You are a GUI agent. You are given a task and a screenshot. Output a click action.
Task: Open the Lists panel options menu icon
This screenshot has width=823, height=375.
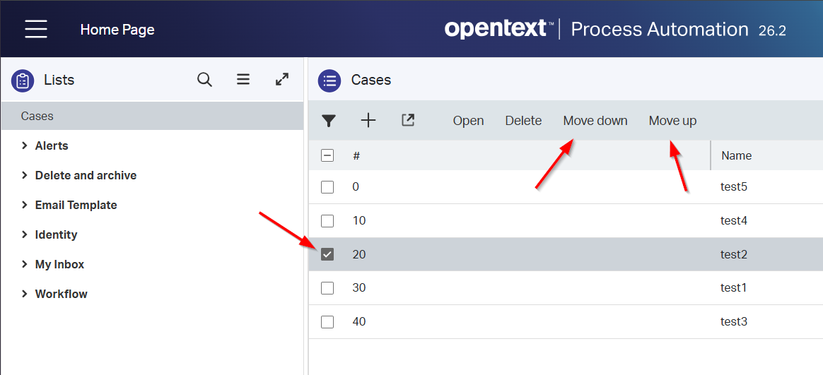[x=243, y=79]
